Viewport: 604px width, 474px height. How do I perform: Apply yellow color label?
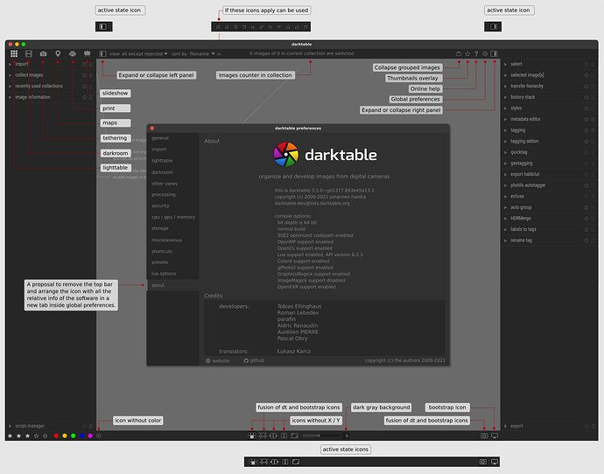(65, 436)
